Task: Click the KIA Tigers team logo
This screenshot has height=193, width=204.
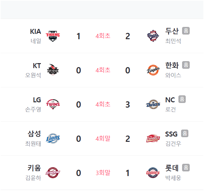Action: click(53, 36)
